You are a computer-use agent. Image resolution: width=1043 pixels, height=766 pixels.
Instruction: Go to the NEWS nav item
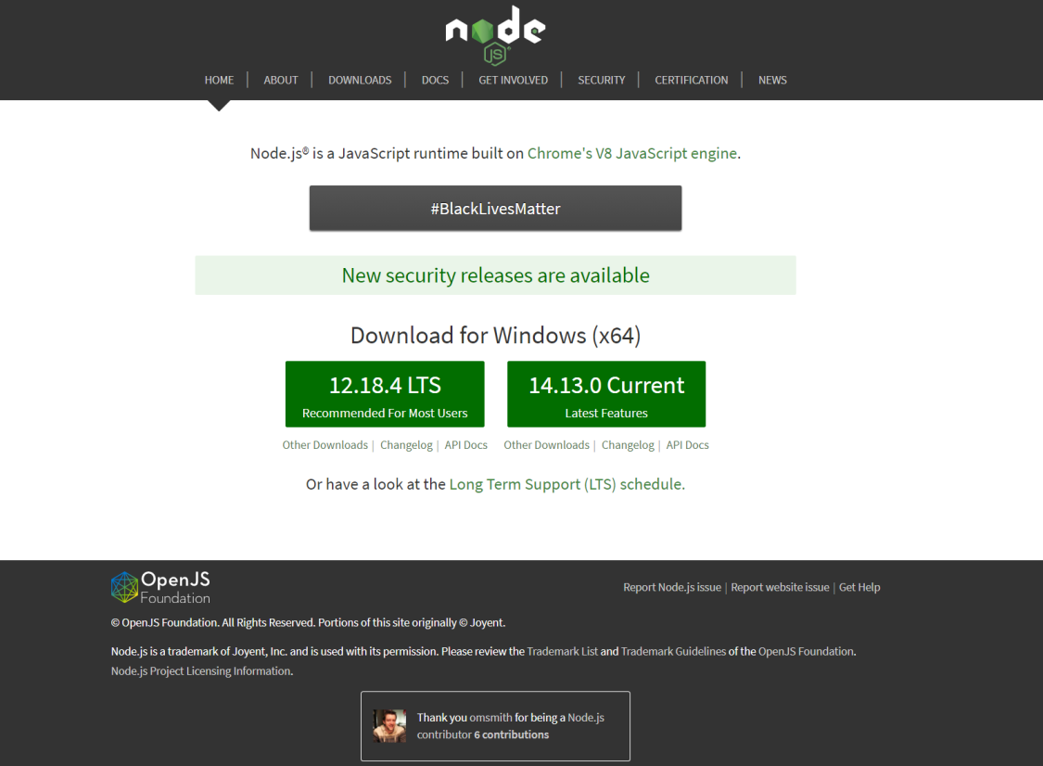coord(772,80)
